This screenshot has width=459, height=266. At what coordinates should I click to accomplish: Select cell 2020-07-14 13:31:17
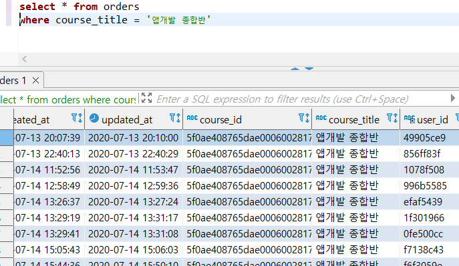[134, 218]
